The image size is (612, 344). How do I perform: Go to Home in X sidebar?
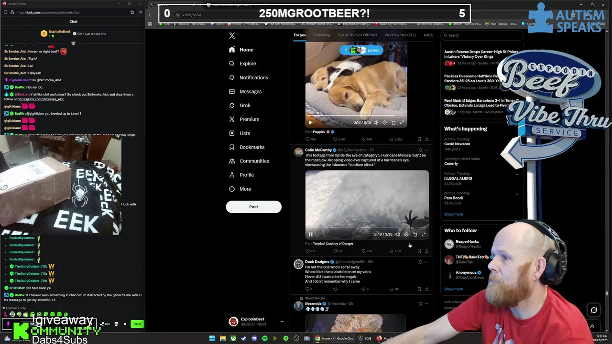click(x=241, y=50)
